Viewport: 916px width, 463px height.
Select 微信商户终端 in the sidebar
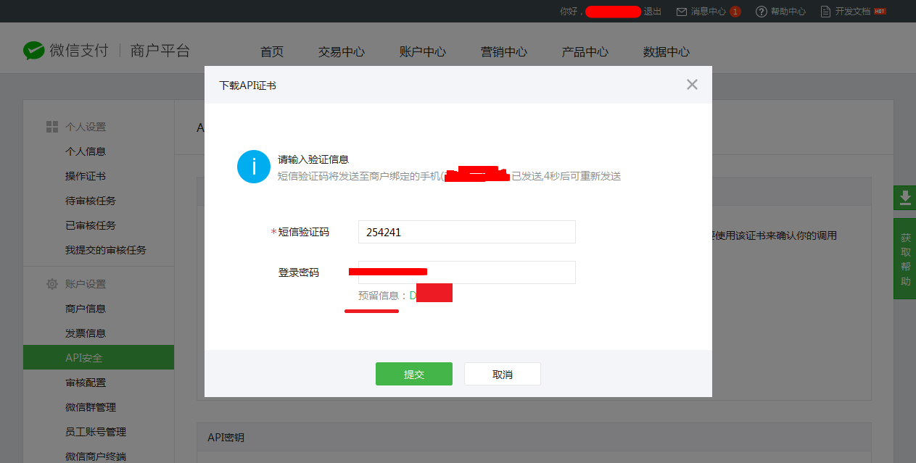(x=96, y=456)
